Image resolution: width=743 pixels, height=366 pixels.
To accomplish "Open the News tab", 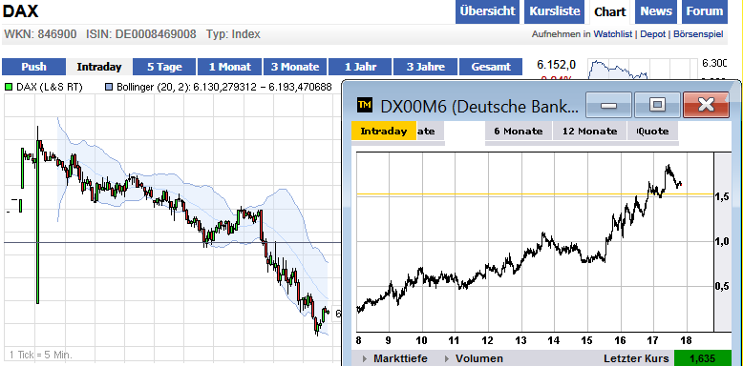I will [656, 11].
